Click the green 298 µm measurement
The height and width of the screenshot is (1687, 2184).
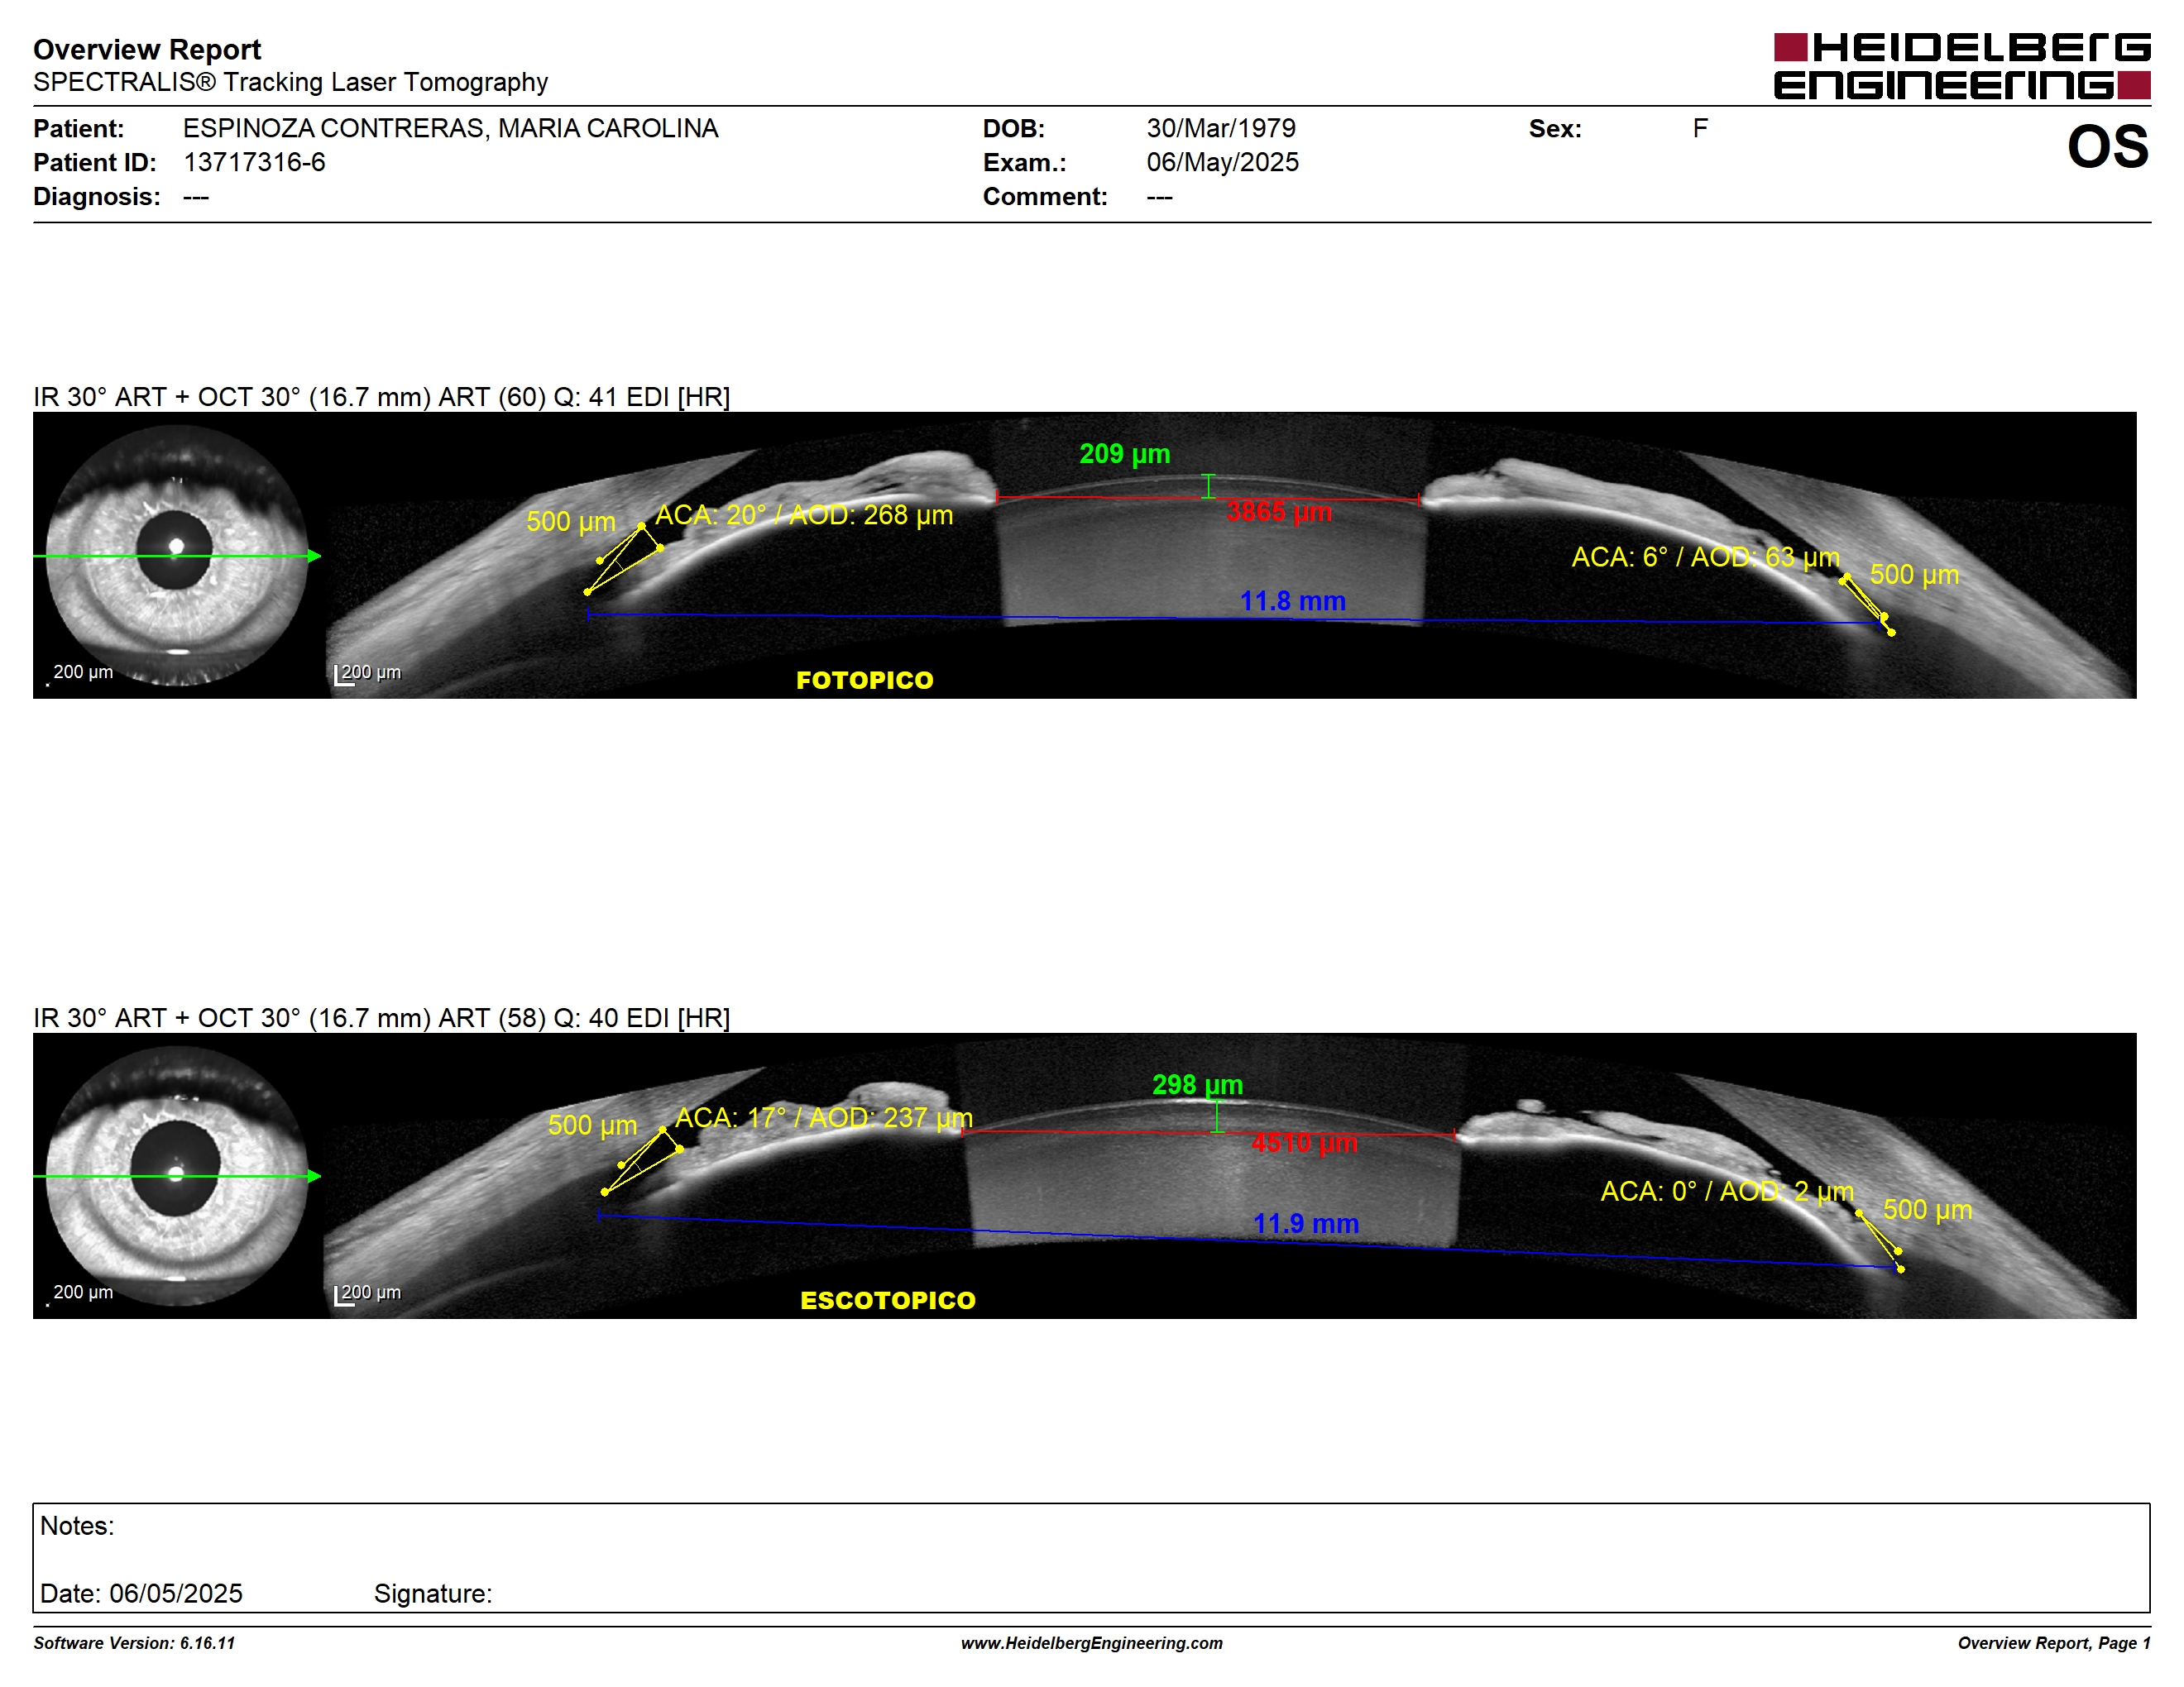click(1198, 1084)
